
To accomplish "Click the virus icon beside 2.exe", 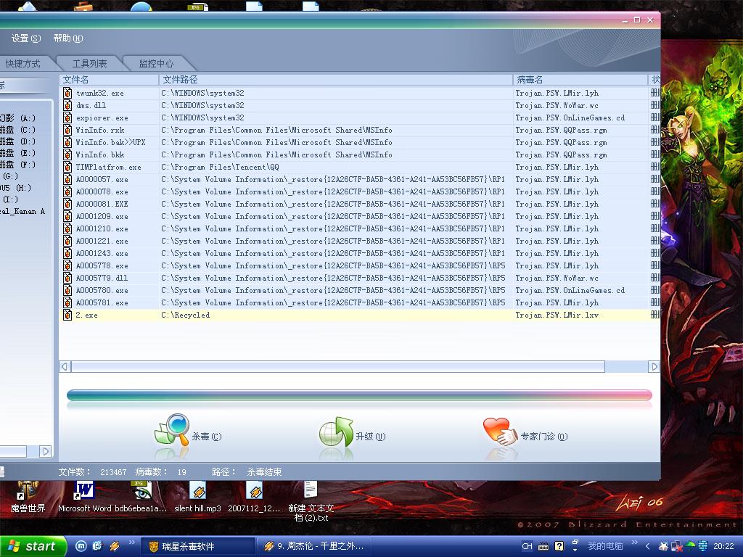I will tap(67, 315).
